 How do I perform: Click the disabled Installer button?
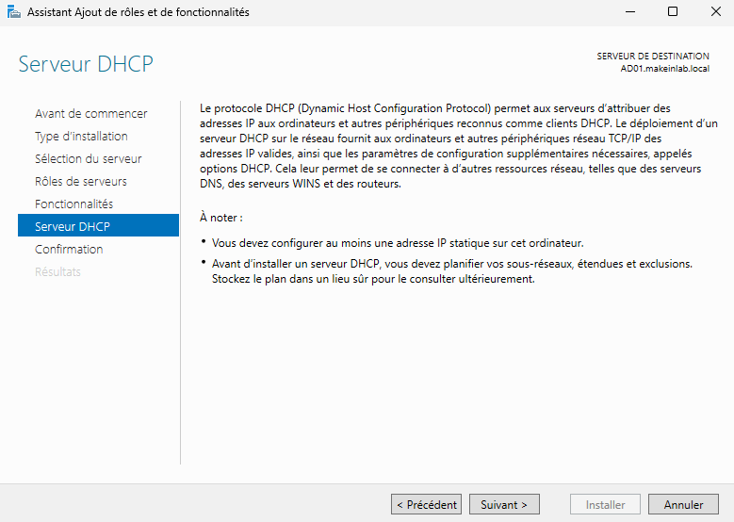coord(605,504)
